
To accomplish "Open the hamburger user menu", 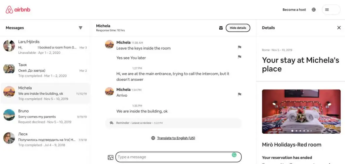I will (x=331, y=10).
